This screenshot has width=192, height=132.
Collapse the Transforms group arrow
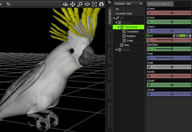(119, 27)
